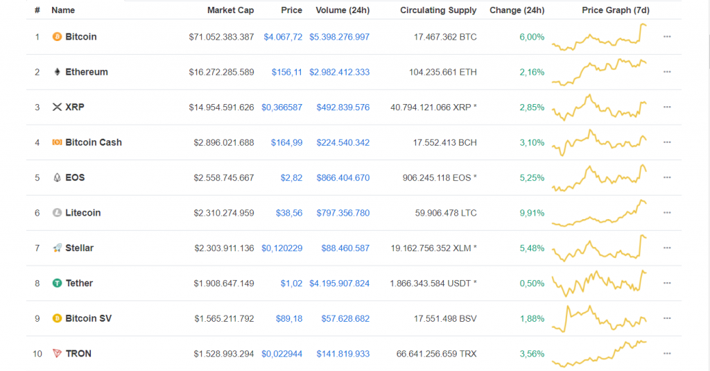Click the Tether logo icon
710x371 pixels.
click(x=57, y=283)
